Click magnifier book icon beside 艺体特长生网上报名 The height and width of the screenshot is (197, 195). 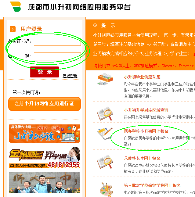105,162
